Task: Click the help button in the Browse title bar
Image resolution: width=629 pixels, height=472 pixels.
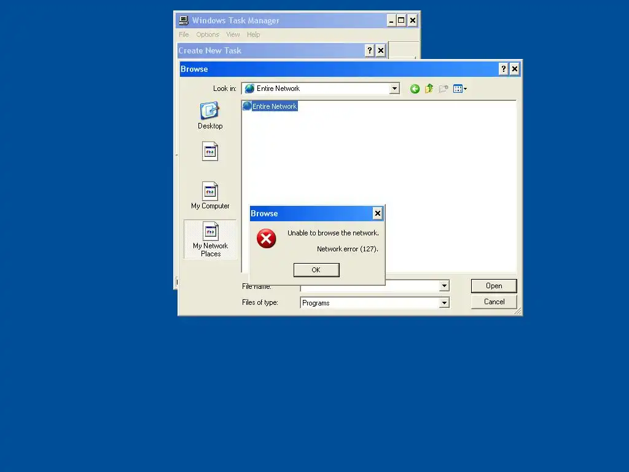Action: pos(504,69)
